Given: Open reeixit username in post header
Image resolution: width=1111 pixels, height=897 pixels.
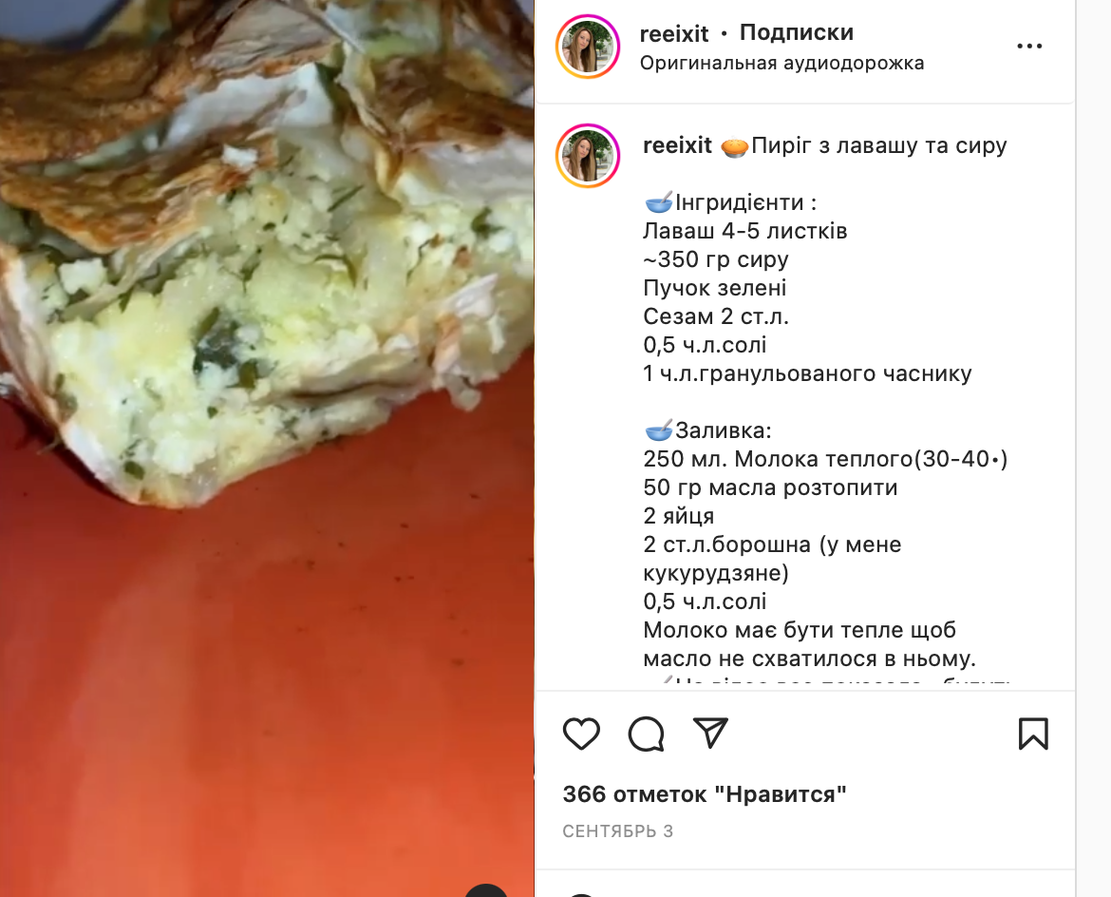Looking at the screenshot, I should (x=674, y=33).
